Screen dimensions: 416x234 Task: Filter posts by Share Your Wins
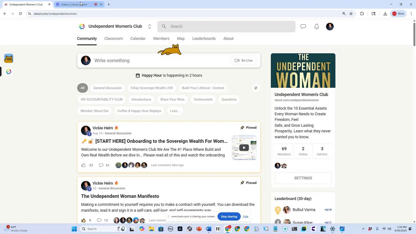tap(172, 99)
